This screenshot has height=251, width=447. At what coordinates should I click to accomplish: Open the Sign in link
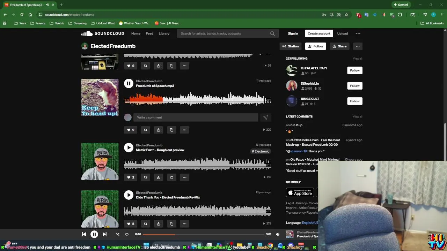[x=293, y=33]
